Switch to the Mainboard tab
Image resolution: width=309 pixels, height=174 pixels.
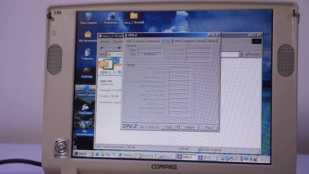(x=154, y=41)
